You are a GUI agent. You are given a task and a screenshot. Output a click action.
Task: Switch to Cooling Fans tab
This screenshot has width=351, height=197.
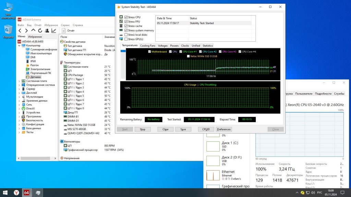tap(147, 45)
